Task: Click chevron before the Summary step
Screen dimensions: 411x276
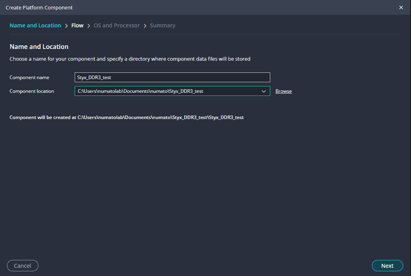Action: coord(145,25)
